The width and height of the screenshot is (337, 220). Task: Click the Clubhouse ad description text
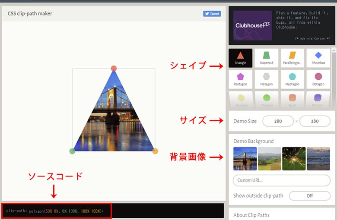pyautogui.click(x=302, y=20)
